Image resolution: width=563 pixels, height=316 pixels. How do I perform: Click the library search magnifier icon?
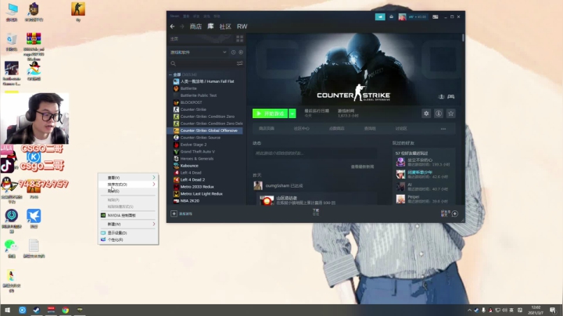pyautogui.click(x=174, y=63)
